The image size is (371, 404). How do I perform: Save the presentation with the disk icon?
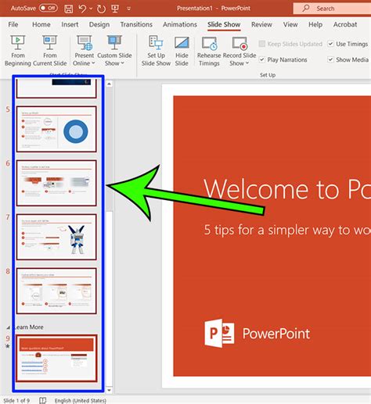pyautogui.click(x=69, y=9)
